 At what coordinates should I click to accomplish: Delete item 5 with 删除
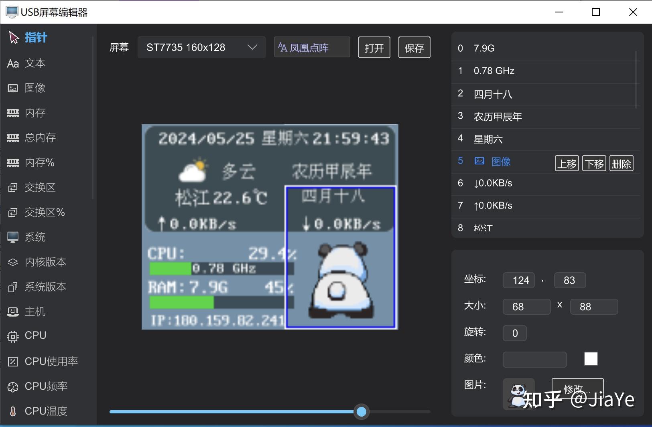pyautogui.click(x=621, y=164)
